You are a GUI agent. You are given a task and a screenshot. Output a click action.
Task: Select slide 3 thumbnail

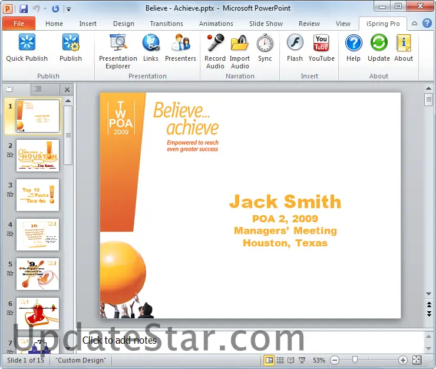click(38, 195)
